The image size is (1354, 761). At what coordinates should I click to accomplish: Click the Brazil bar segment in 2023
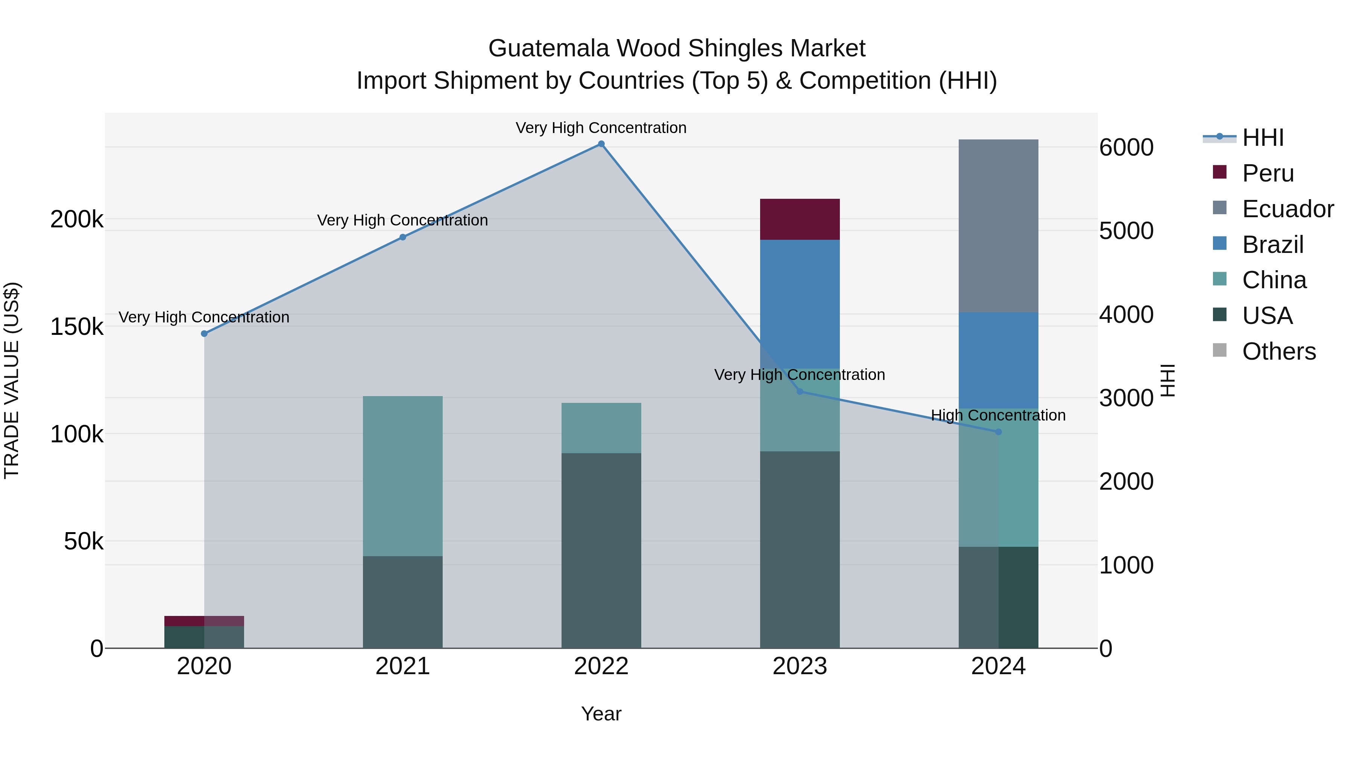click(x=800, y=305)
